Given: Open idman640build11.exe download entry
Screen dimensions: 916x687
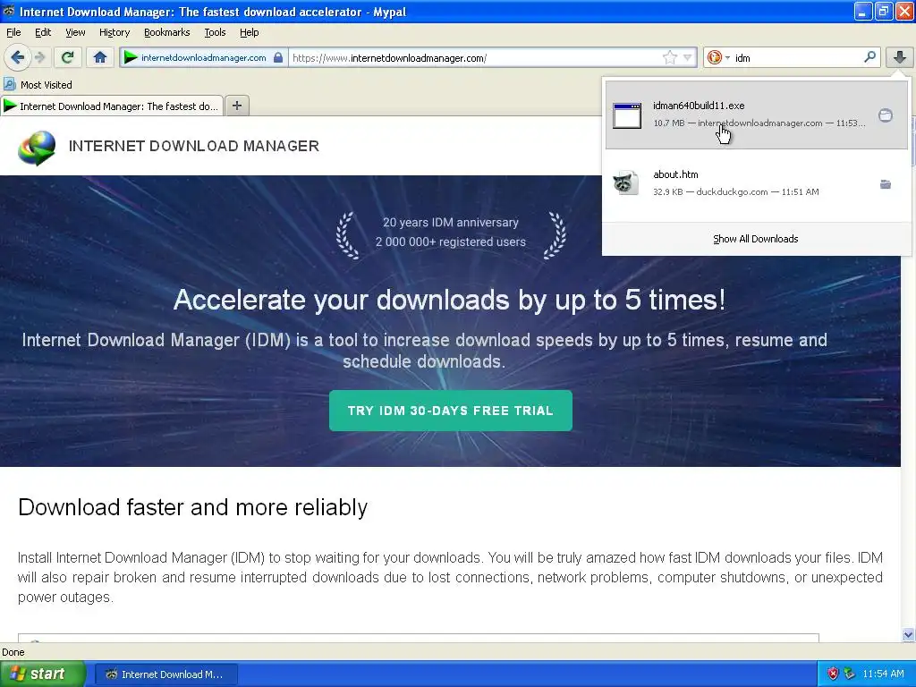Looking at the screenshot, I should (757, 115).
